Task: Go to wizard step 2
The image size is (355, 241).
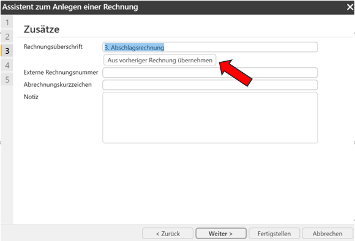Action: pyautogui.click(x=7, y=37)
